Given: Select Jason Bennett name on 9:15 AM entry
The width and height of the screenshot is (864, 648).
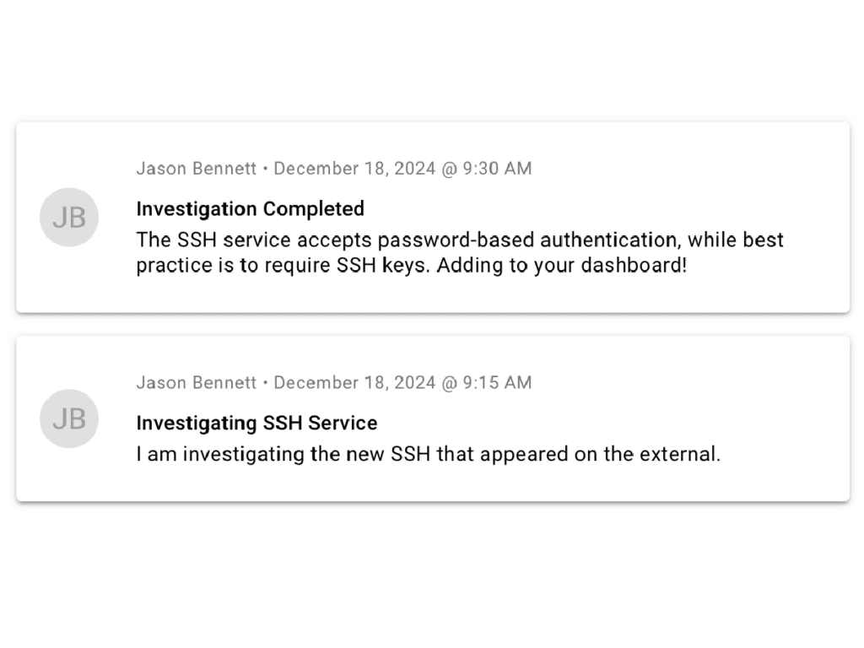Looking at the screenshot, I should point(196,382).
